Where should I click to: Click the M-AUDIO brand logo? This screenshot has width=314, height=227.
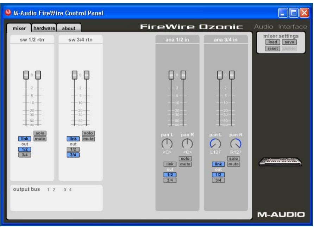click(281, 215)
